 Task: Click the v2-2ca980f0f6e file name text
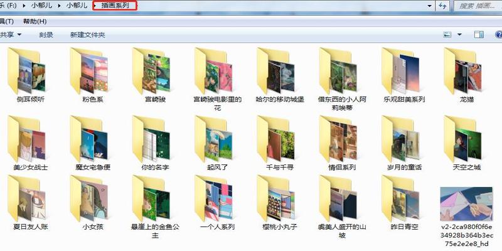(x=466, y=236)
